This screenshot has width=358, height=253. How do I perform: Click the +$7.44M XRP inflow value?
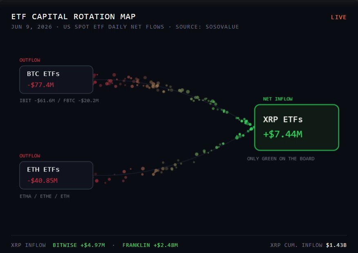pyautogui.click(x=283, y=134)
